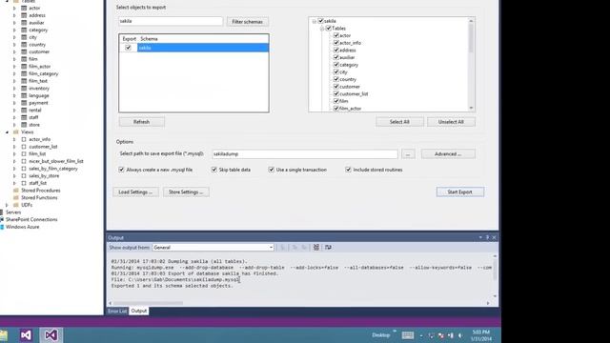
Task: Click the actor_info view icon in Views
Action: [24, 139]
